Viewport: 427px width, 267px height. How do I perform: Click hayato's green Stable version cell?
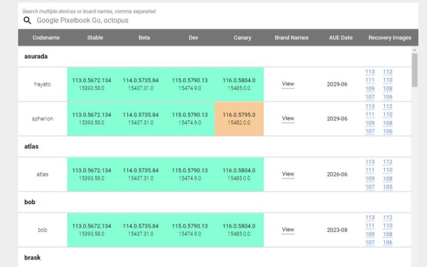pos(92,84)
